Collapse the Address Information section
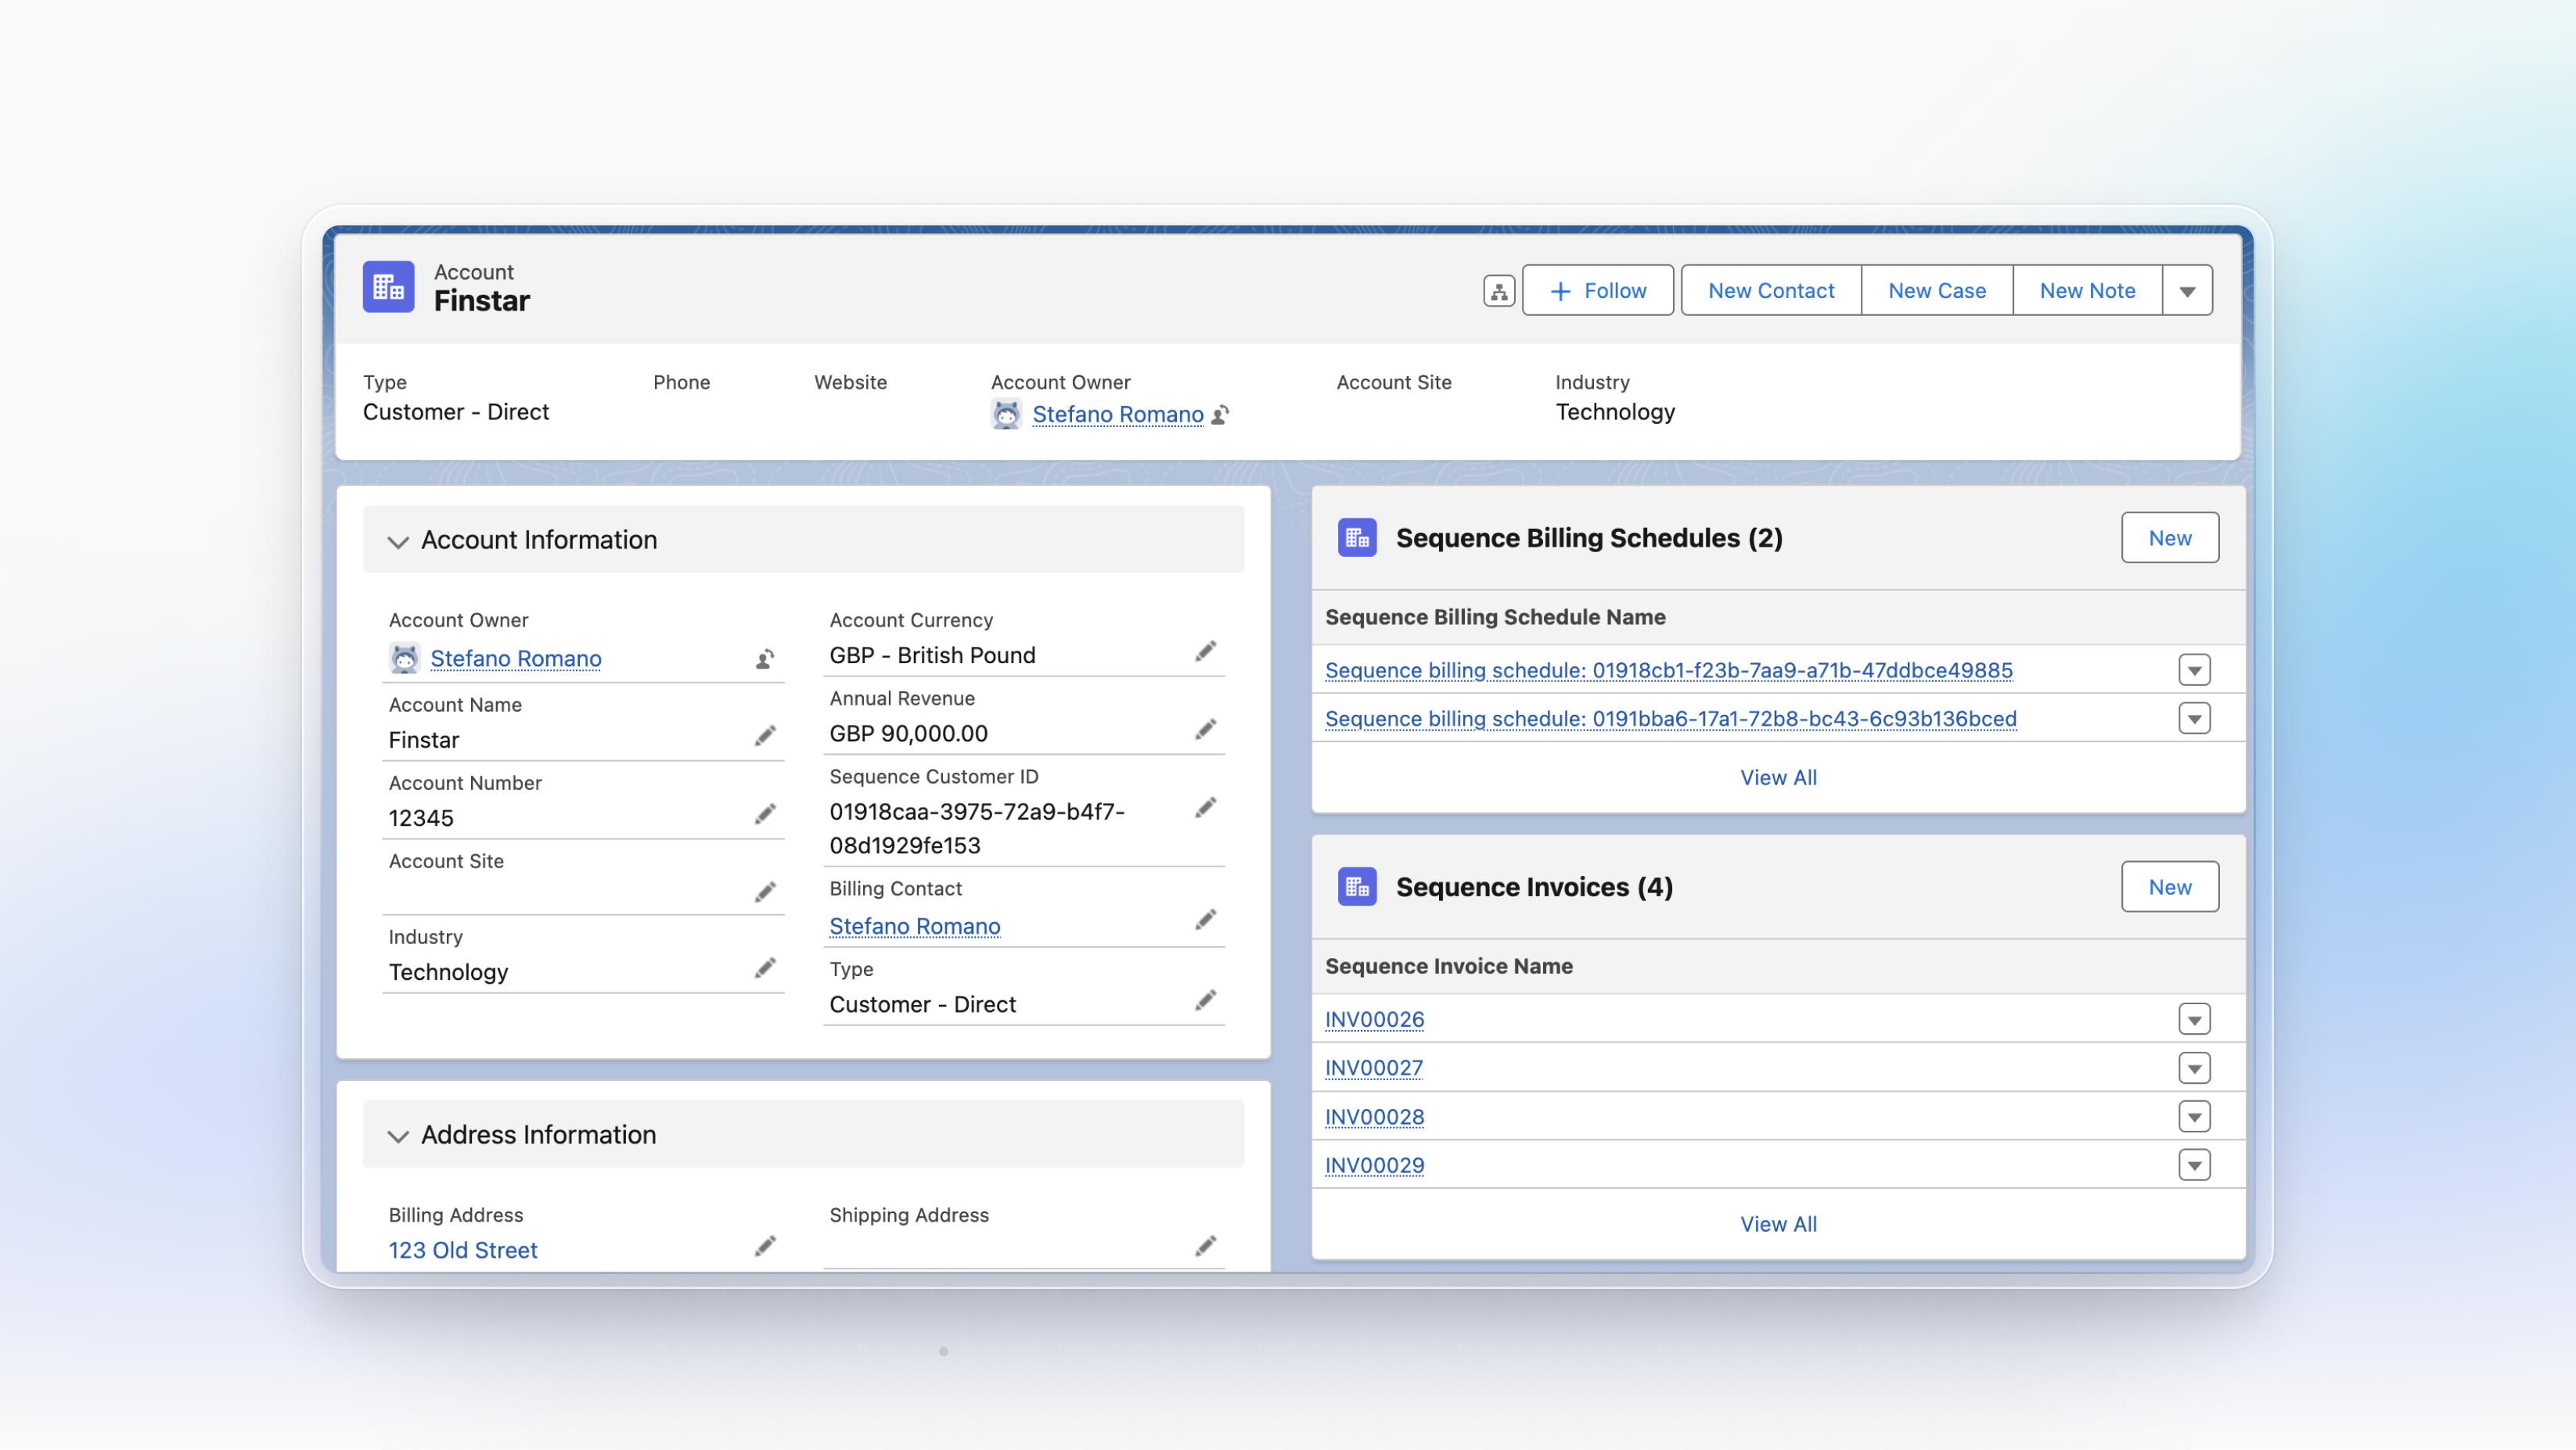This screenshot has height=1450, width=2576. coord(398,1136)
